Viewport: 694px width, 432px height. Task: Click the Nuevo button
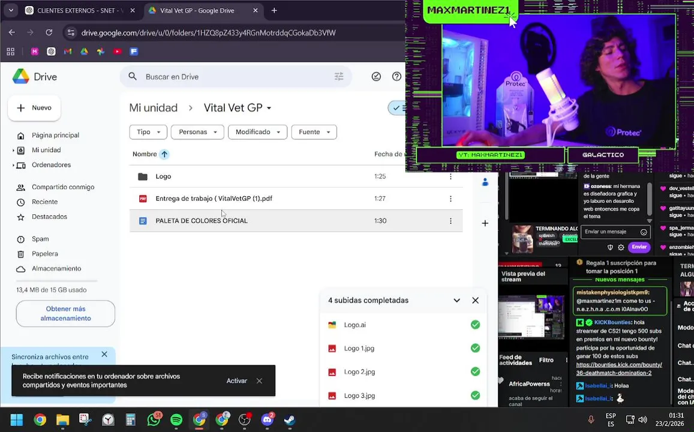point(34,107)
